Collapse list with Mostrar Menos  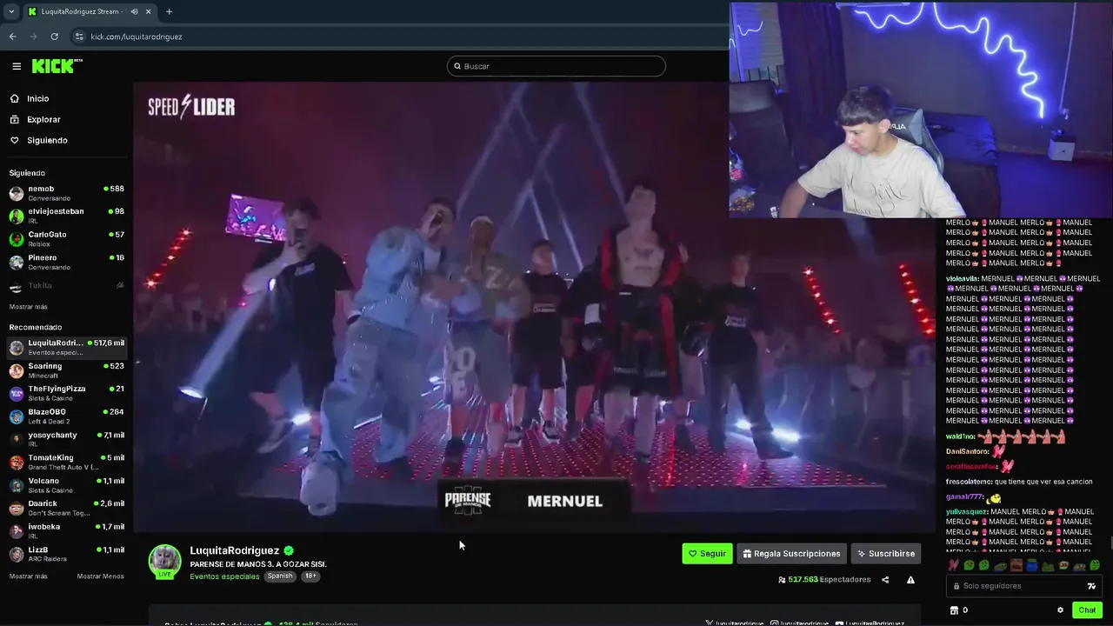pyautogui.click(x=100, y=576)
